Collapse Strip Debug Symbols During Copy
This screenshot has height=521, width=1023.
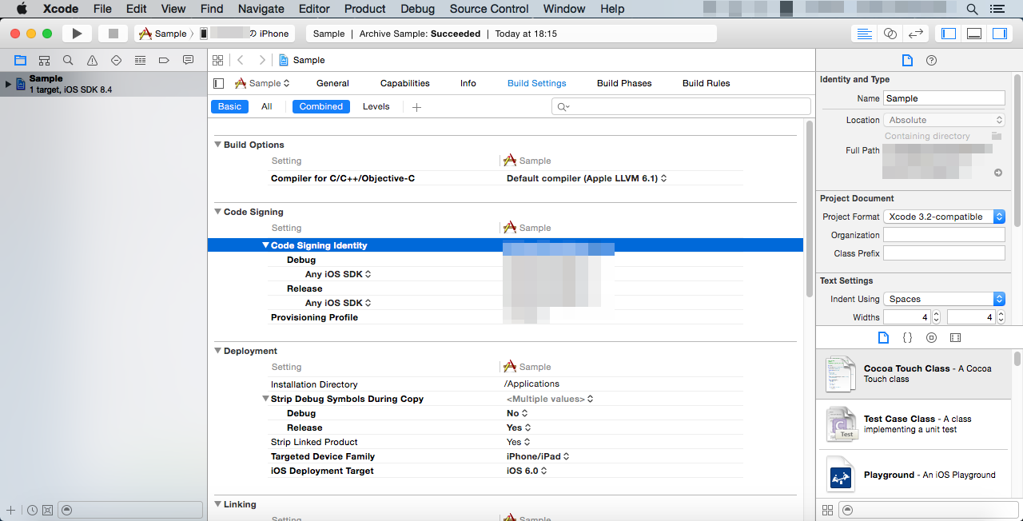point(266,399)
